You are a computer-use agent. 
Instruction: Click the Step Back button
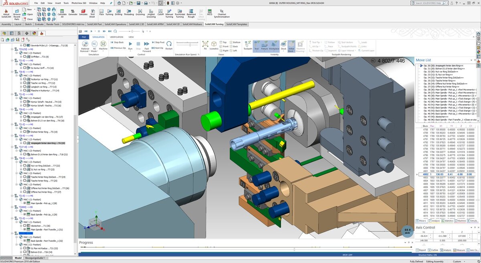click(x=117, y=42)
